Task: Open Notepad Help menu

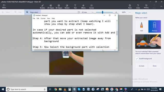Action: [53, 18]
